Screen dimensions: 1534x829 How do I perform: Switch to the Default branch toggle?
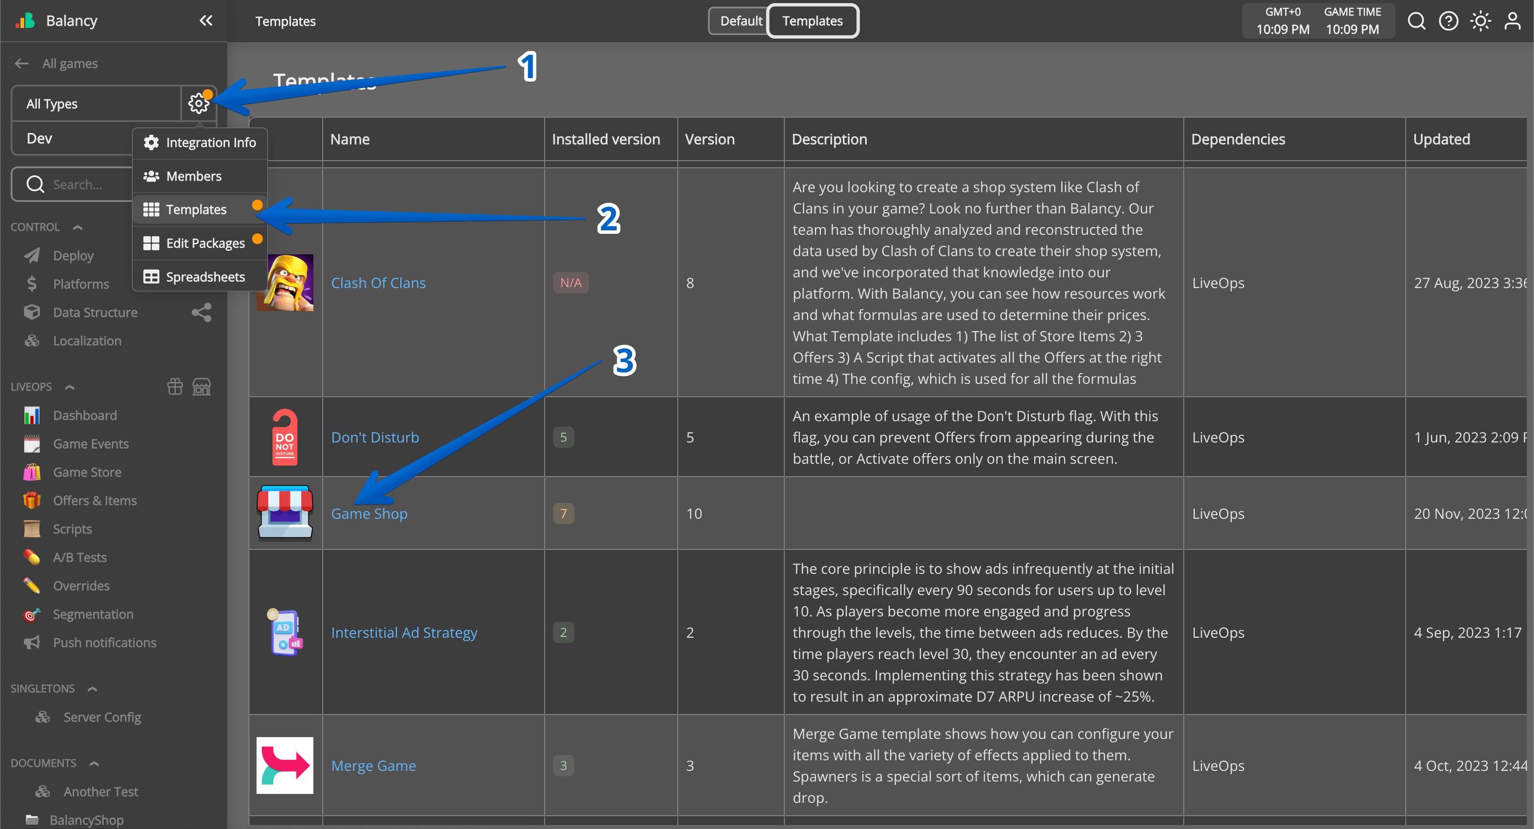click(740, 21)
